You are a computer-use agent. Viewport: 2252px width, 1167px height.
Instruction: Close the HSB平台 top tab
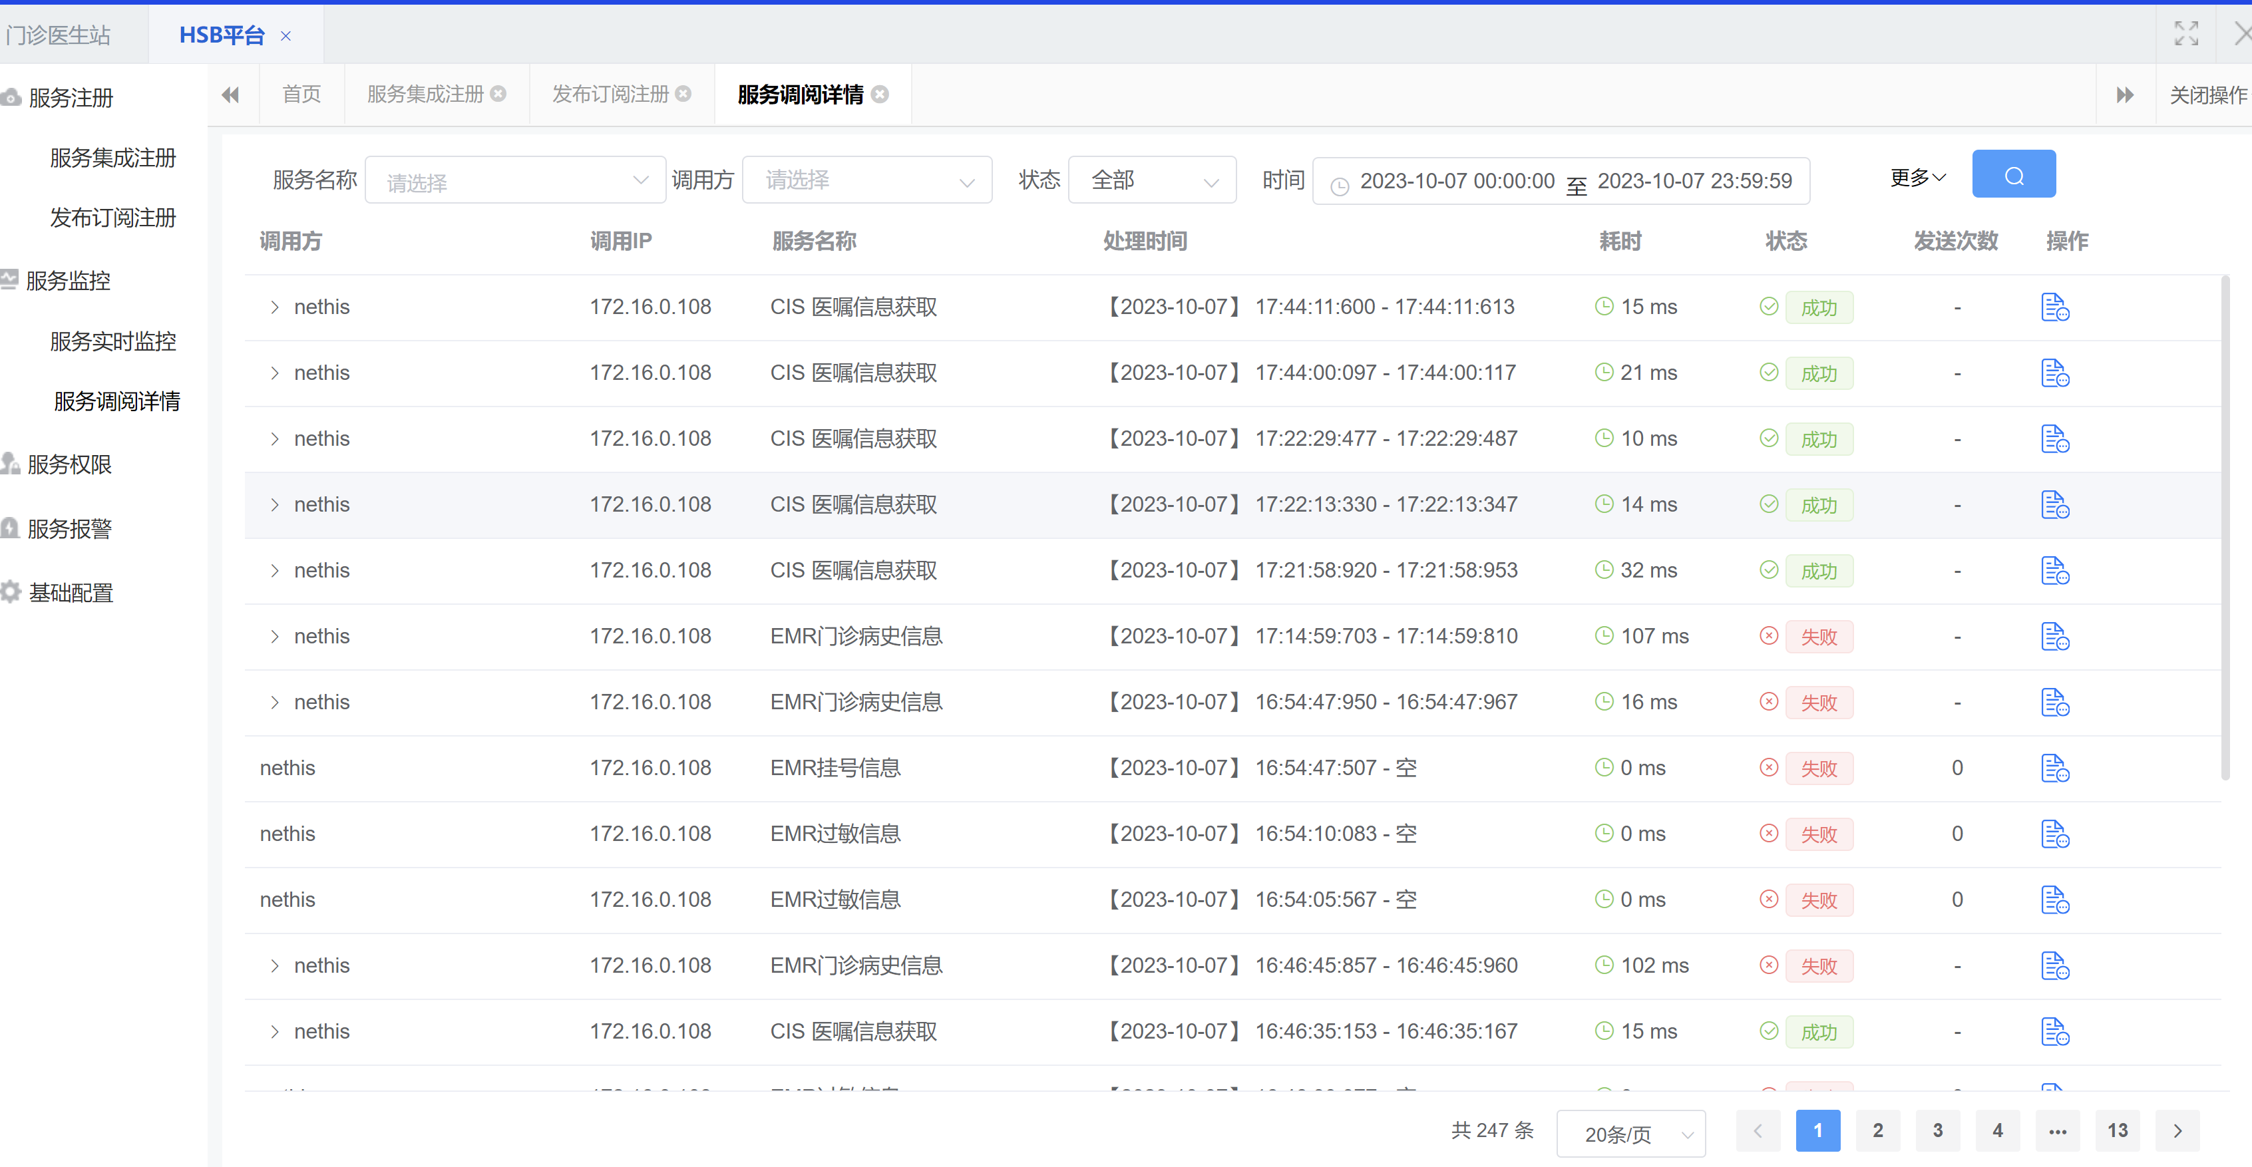[286, 36]
